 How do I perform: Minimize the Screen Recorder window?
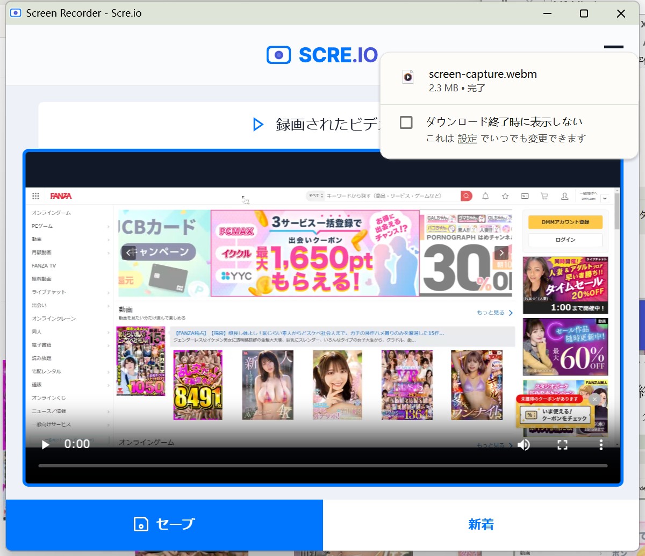(x=547, y=13)
